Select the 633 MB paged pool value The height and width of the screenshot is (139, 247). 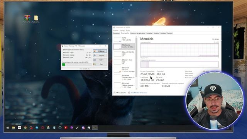point(144,86)
